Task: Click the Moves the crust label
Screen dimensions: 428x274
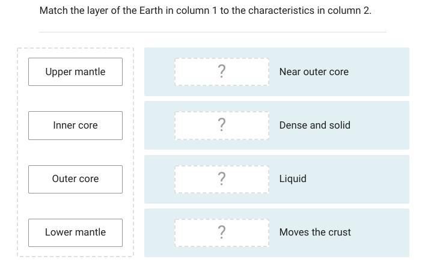Action: point(315,232)
